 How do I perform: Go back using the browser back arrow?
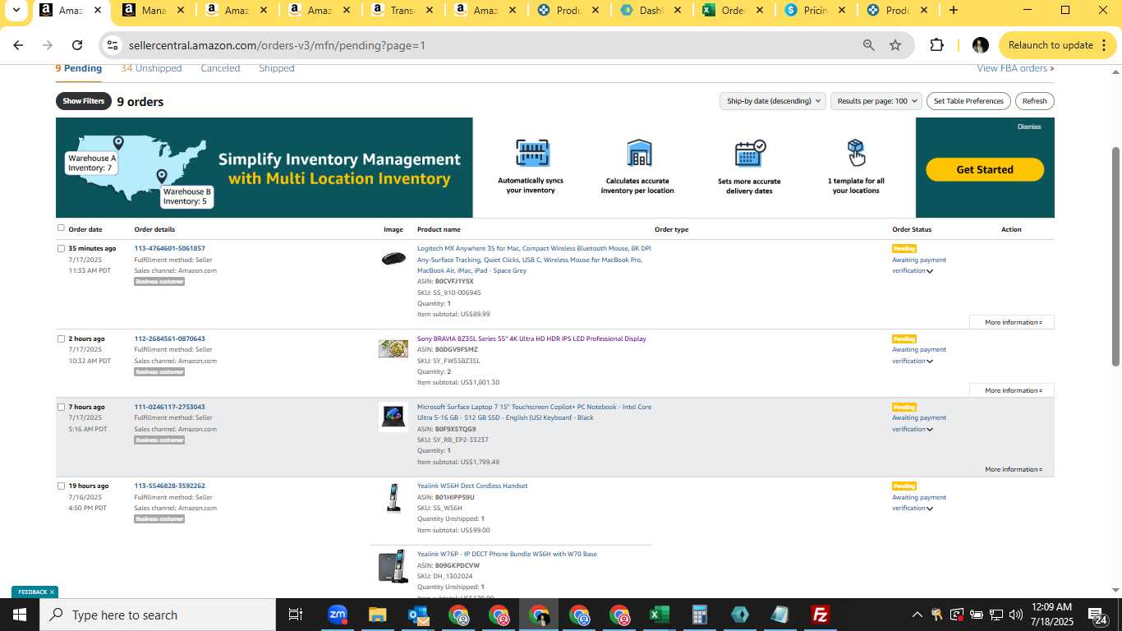18,45
